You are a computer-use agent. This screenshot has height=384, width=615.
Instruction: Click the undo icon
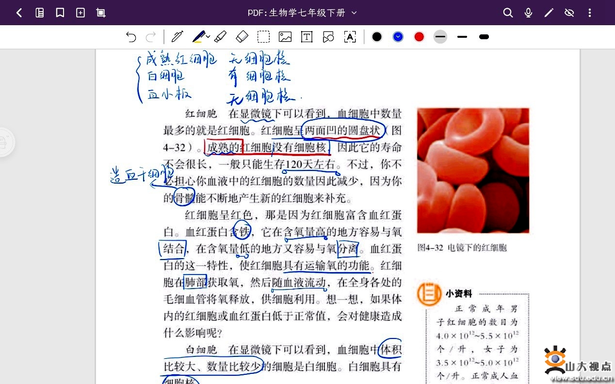130,36
